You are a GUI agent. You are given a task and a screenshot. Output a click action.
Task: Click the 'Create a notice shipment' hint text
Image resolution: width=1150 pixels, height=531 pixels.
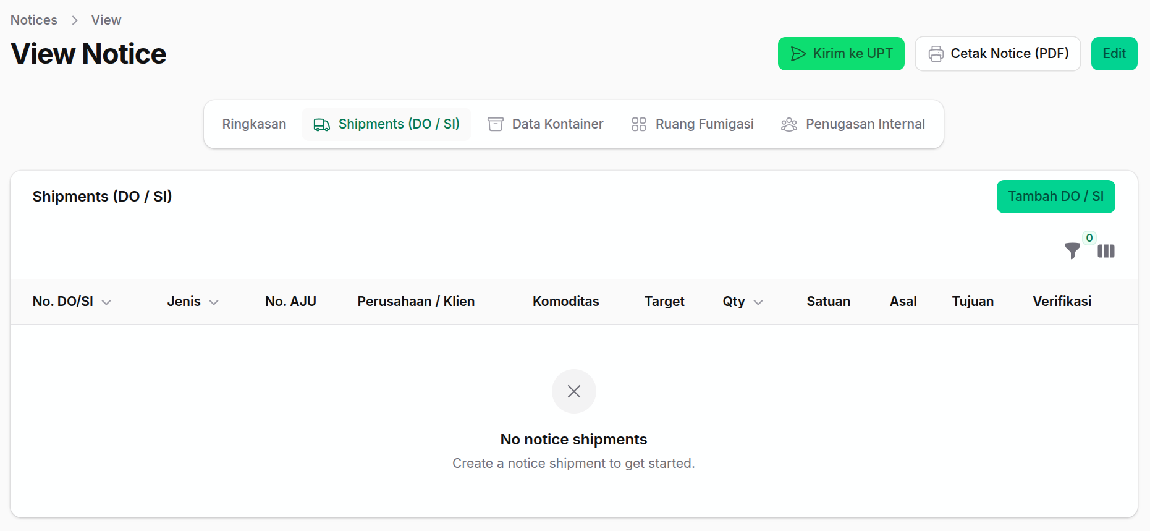(573, 464)
